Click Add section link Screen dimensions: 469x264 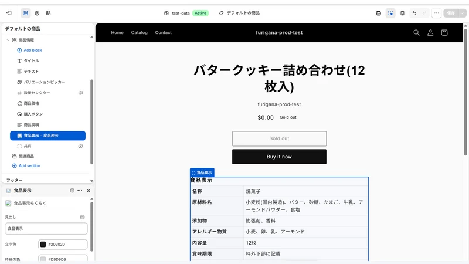tap(29, 166)
